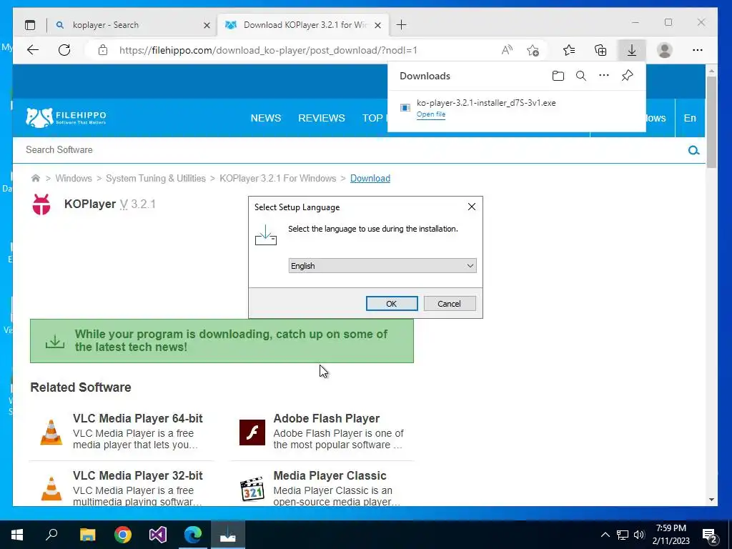Pin the Downloads panel
Viewport: 732px width, 549px height.
[x=627, y=75]
